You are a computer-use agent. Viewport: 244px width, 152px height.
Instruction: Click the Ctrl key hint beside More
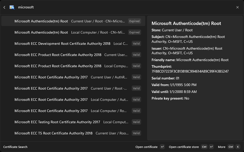(x=231, y=147)
